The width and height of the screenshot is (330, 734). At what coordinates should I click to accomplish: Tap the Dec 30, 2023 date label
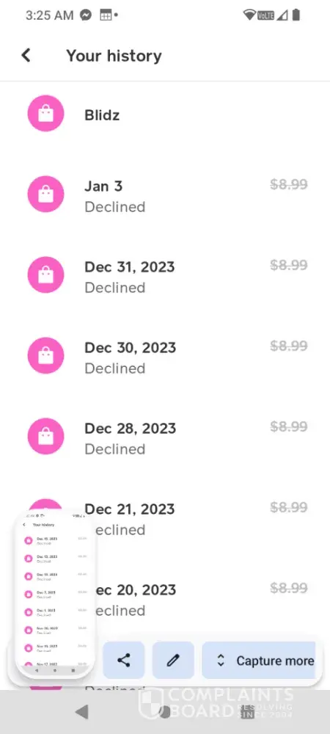point(130,348)
